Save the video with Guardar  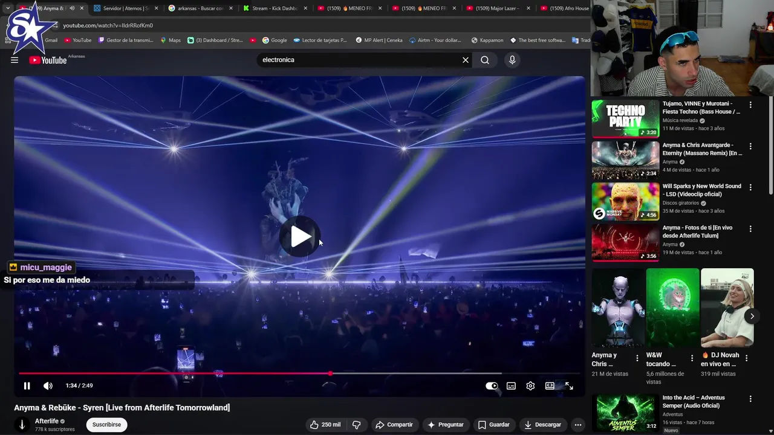pyautogui.click(x=493, y=425)
